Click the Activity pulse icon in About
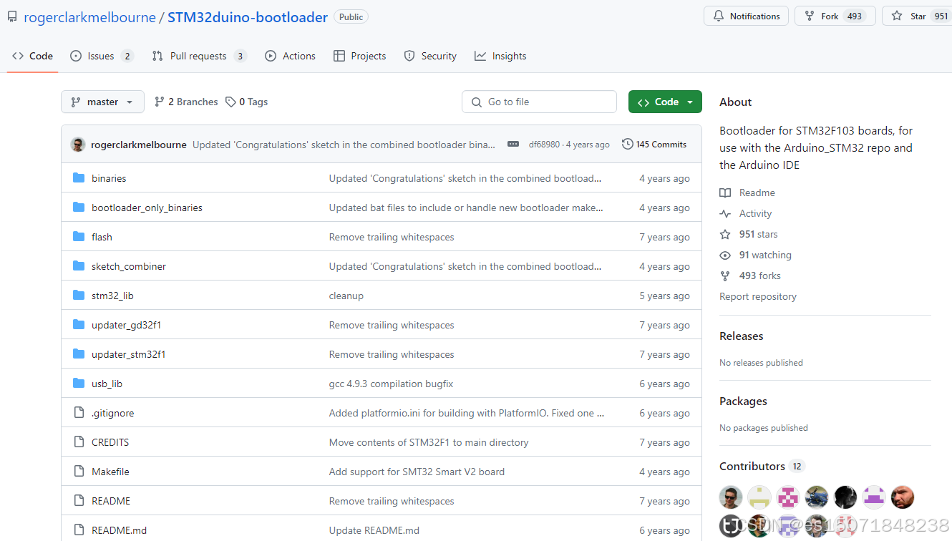Viewport: 952px width, 541px height. click(725, 213)
